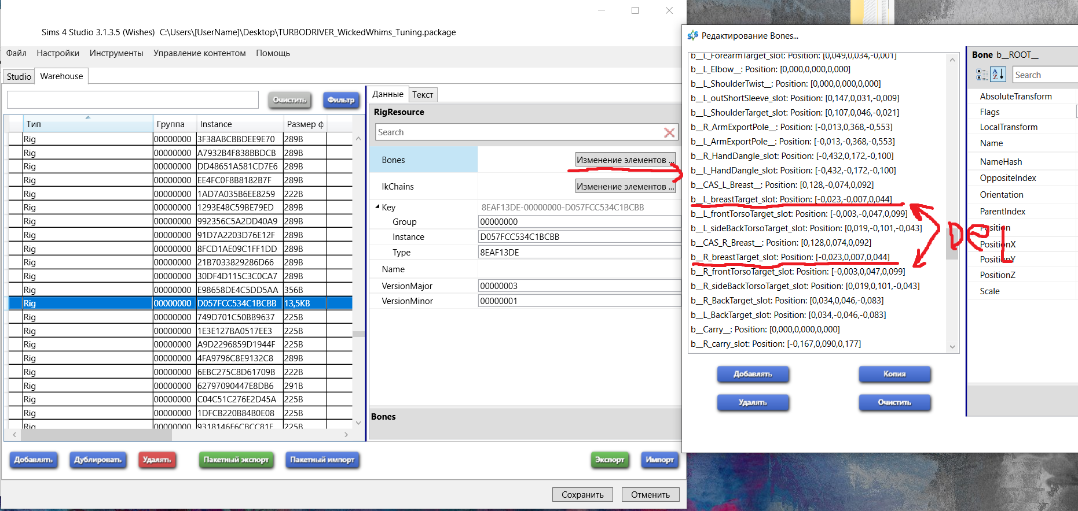Sort Bone properties alphabetically
Viewport: 1078px width, 511px height.
[x=998, y=75]
